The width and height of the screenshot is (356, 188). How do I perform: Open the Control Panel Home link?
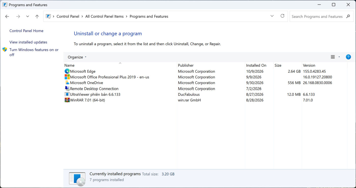[x=26, y=31]
